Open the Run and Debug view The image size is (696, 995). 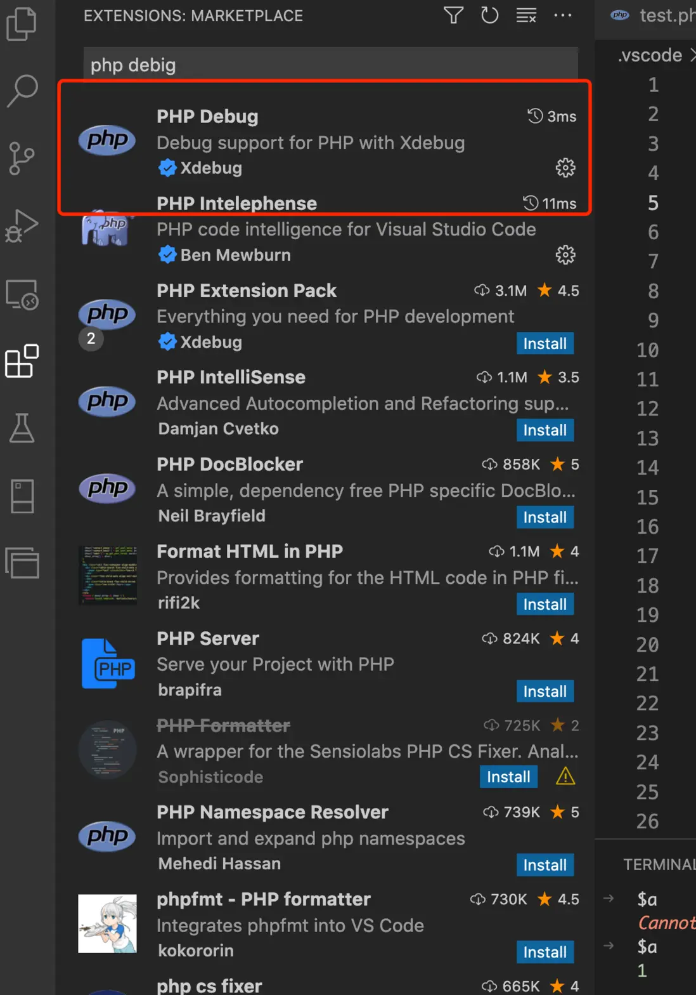[22, 226]
